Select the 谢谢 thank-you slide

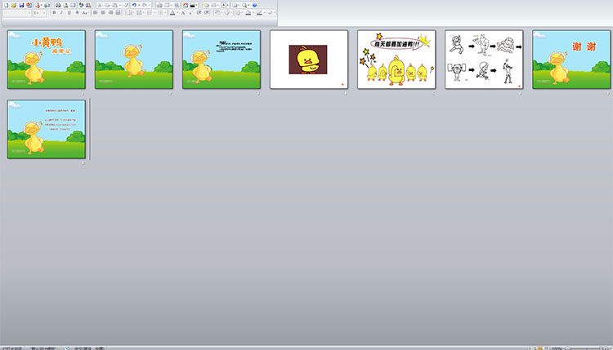tap(571, 60)
